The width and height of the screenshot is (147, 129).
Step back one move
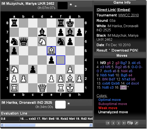113,123
